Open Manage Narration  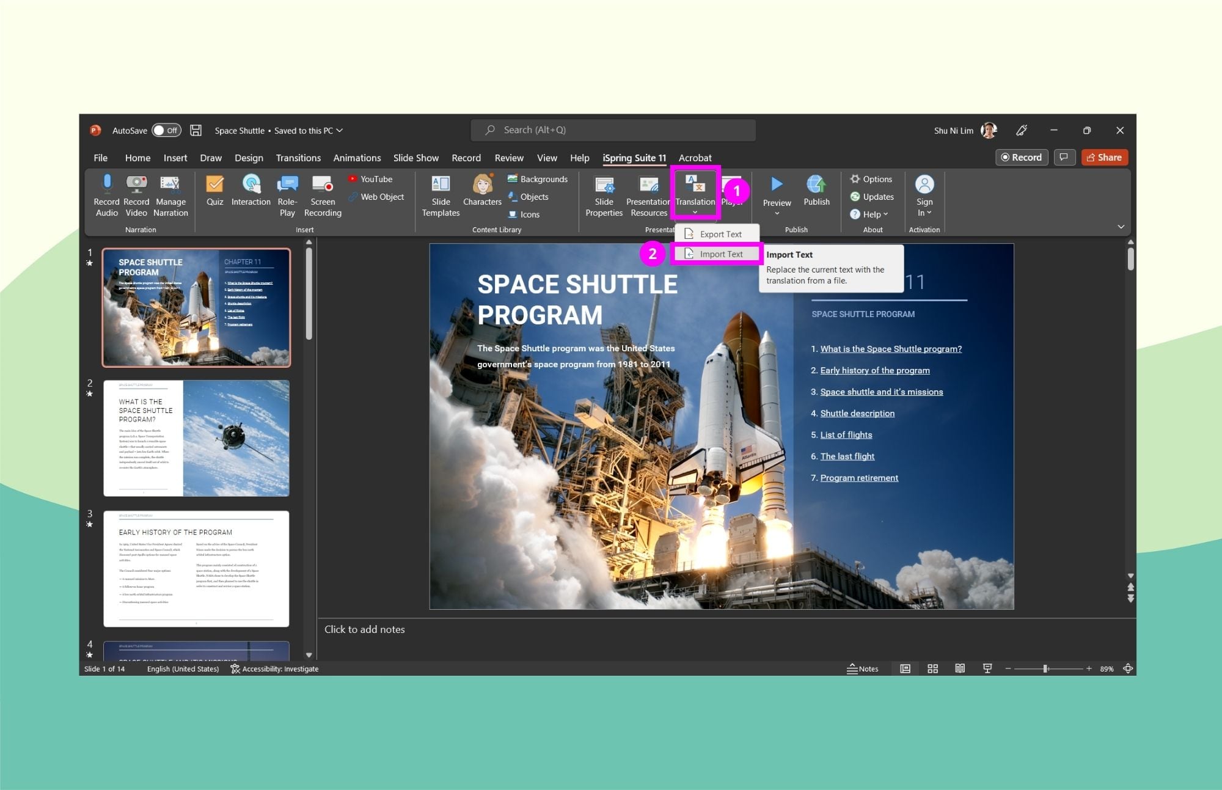pyautogui.click(x=170, y=196)
